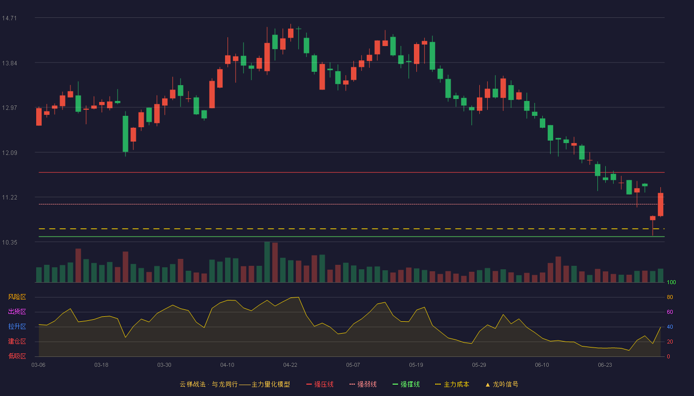This screenshot has height=396, width=694.
Task: Click the 低吸区 zone label
Action: pos(17,356)
